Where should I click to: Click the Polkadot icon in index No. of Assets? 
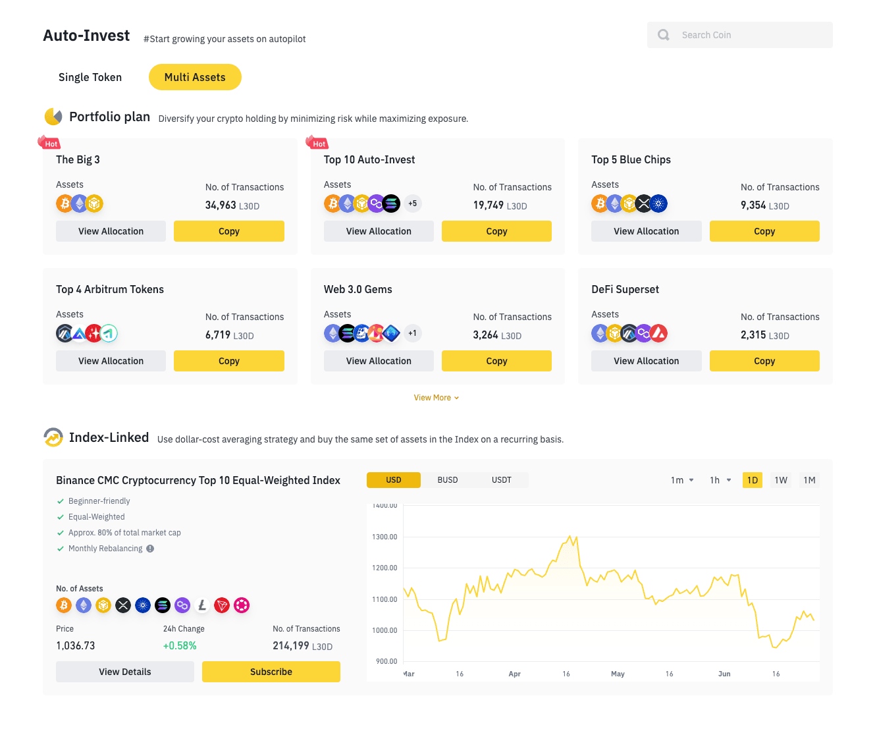click(242, 605)
